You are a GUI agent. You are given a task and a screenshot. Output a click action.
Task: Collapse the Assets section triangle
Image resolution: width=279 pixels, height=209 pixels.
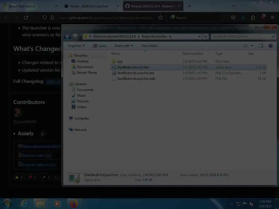pyautogui.click(x=14, y=134)
